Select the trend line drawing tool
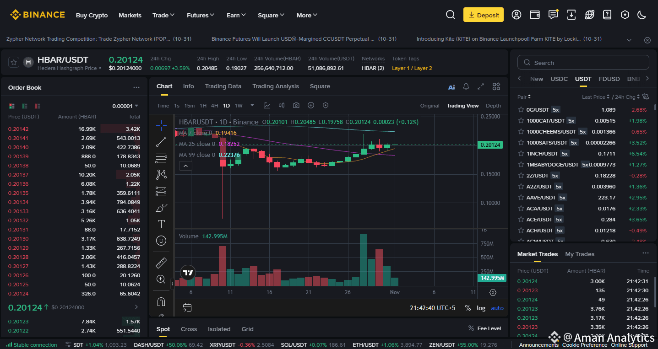Viewport: 658px width, 349px height. 161,142
